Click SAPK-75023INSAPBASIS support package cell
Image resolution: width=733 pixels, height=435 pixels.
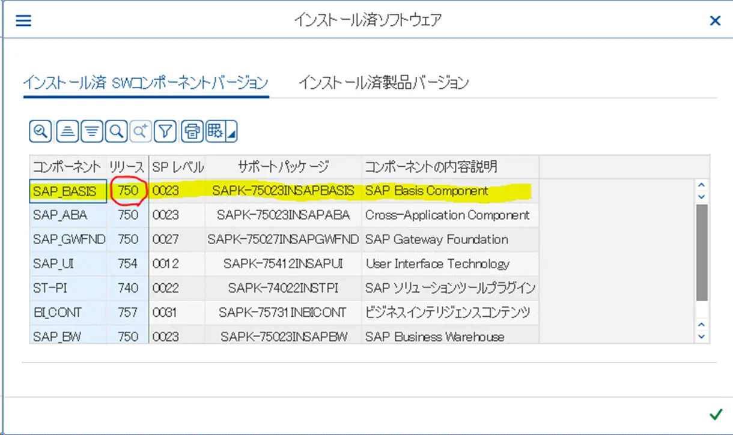coord(283,191)
